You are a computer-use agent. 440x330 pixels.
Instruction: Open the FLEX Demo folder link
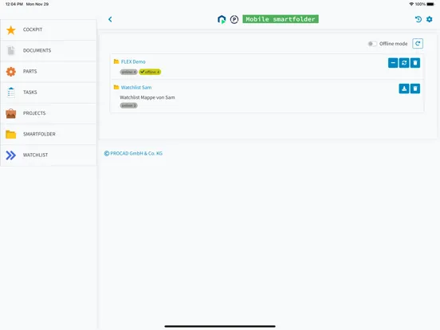coord(133,61)
